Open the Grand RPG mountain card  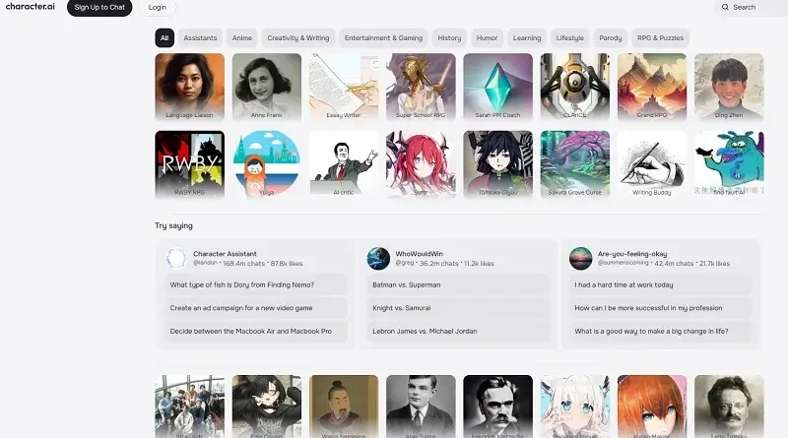pyautogui.click(x=652, y=87)
